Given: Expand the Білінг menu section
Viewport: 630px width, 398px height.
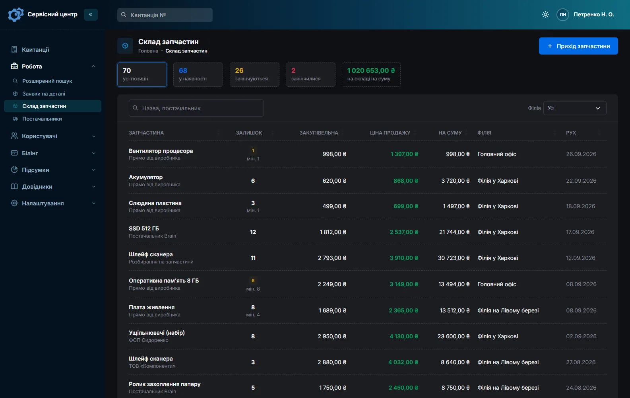Looking at the screenshot, I should click(x=94, y=153).
